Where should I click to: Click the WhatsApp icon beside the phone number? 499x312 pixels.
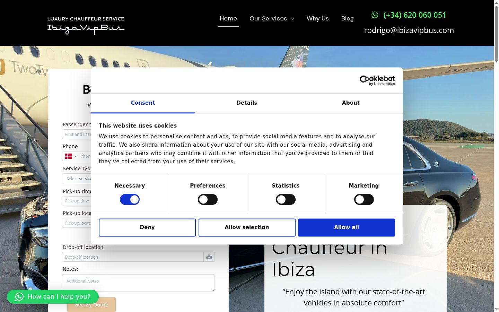tap(375, 15)
